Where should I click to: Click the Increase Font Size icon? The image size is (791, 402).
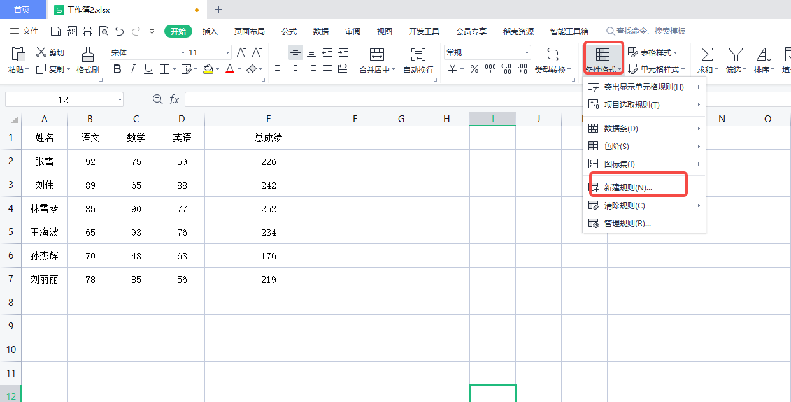pyautogui.click(x=241, y=52)
